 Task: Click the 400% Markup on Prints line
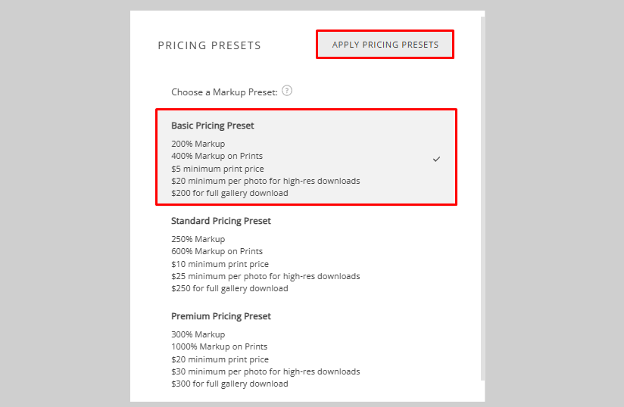tap(217, 156)
